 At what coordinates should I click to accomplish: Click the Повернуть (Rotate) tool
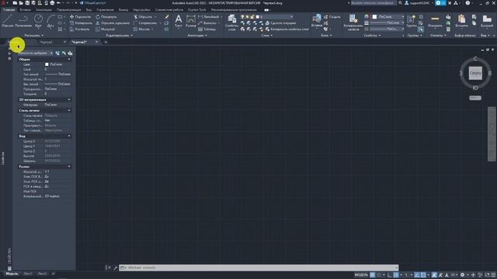coord(106,17)
